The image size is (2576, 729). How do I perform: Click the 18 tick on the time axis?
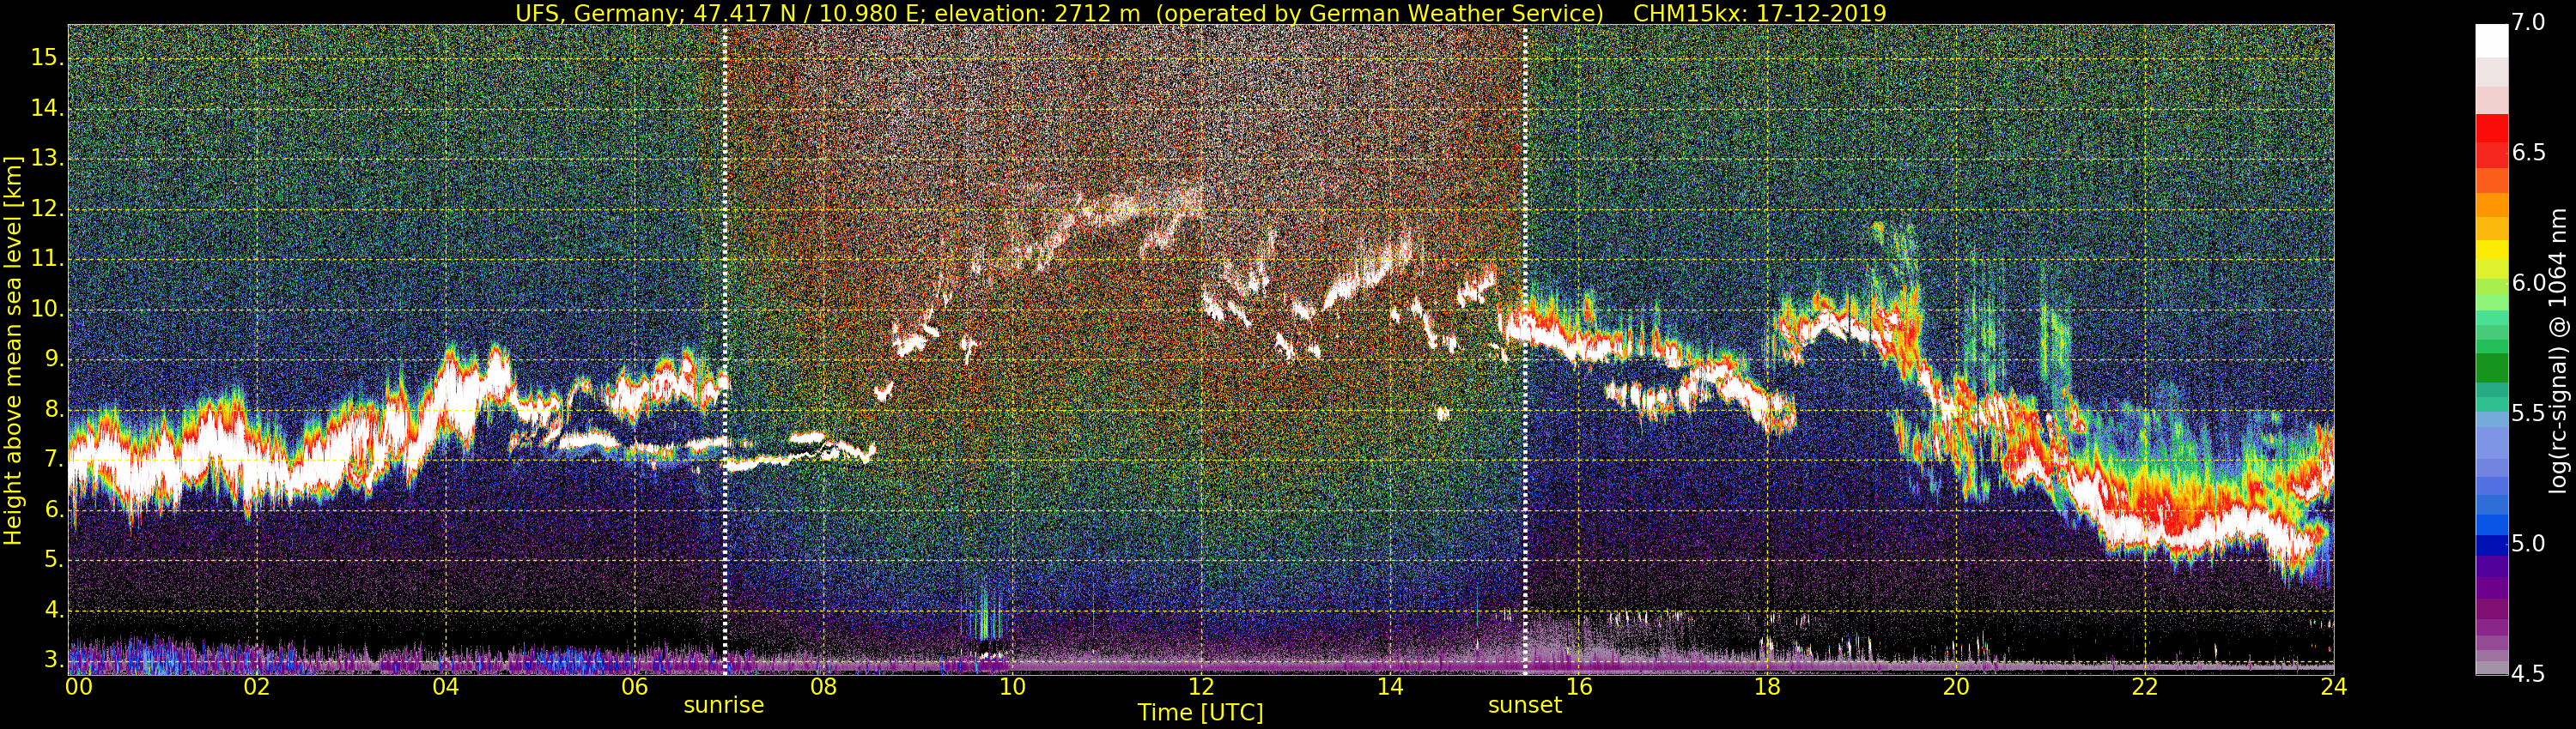coord(1767,687)
